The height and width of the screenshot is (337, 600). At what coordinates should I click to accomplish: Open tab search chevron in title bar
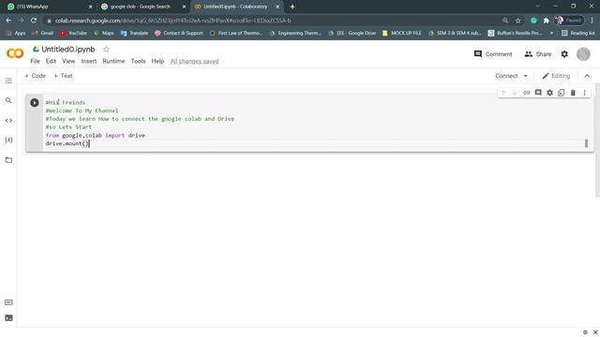537,7
